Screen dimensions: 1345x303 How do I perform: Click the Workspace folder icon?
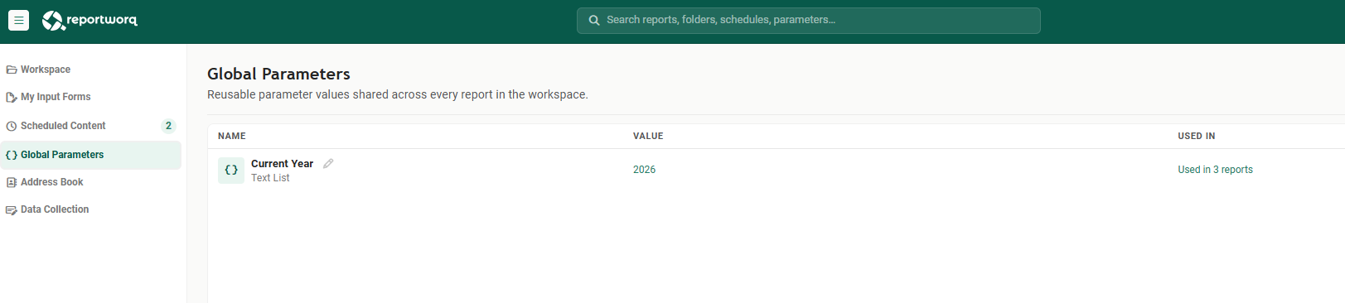tap(12, 70)
